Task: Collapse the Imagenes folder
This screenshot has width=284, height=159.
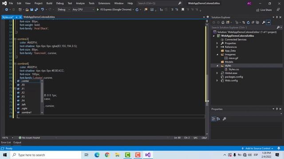Action: 217,54
